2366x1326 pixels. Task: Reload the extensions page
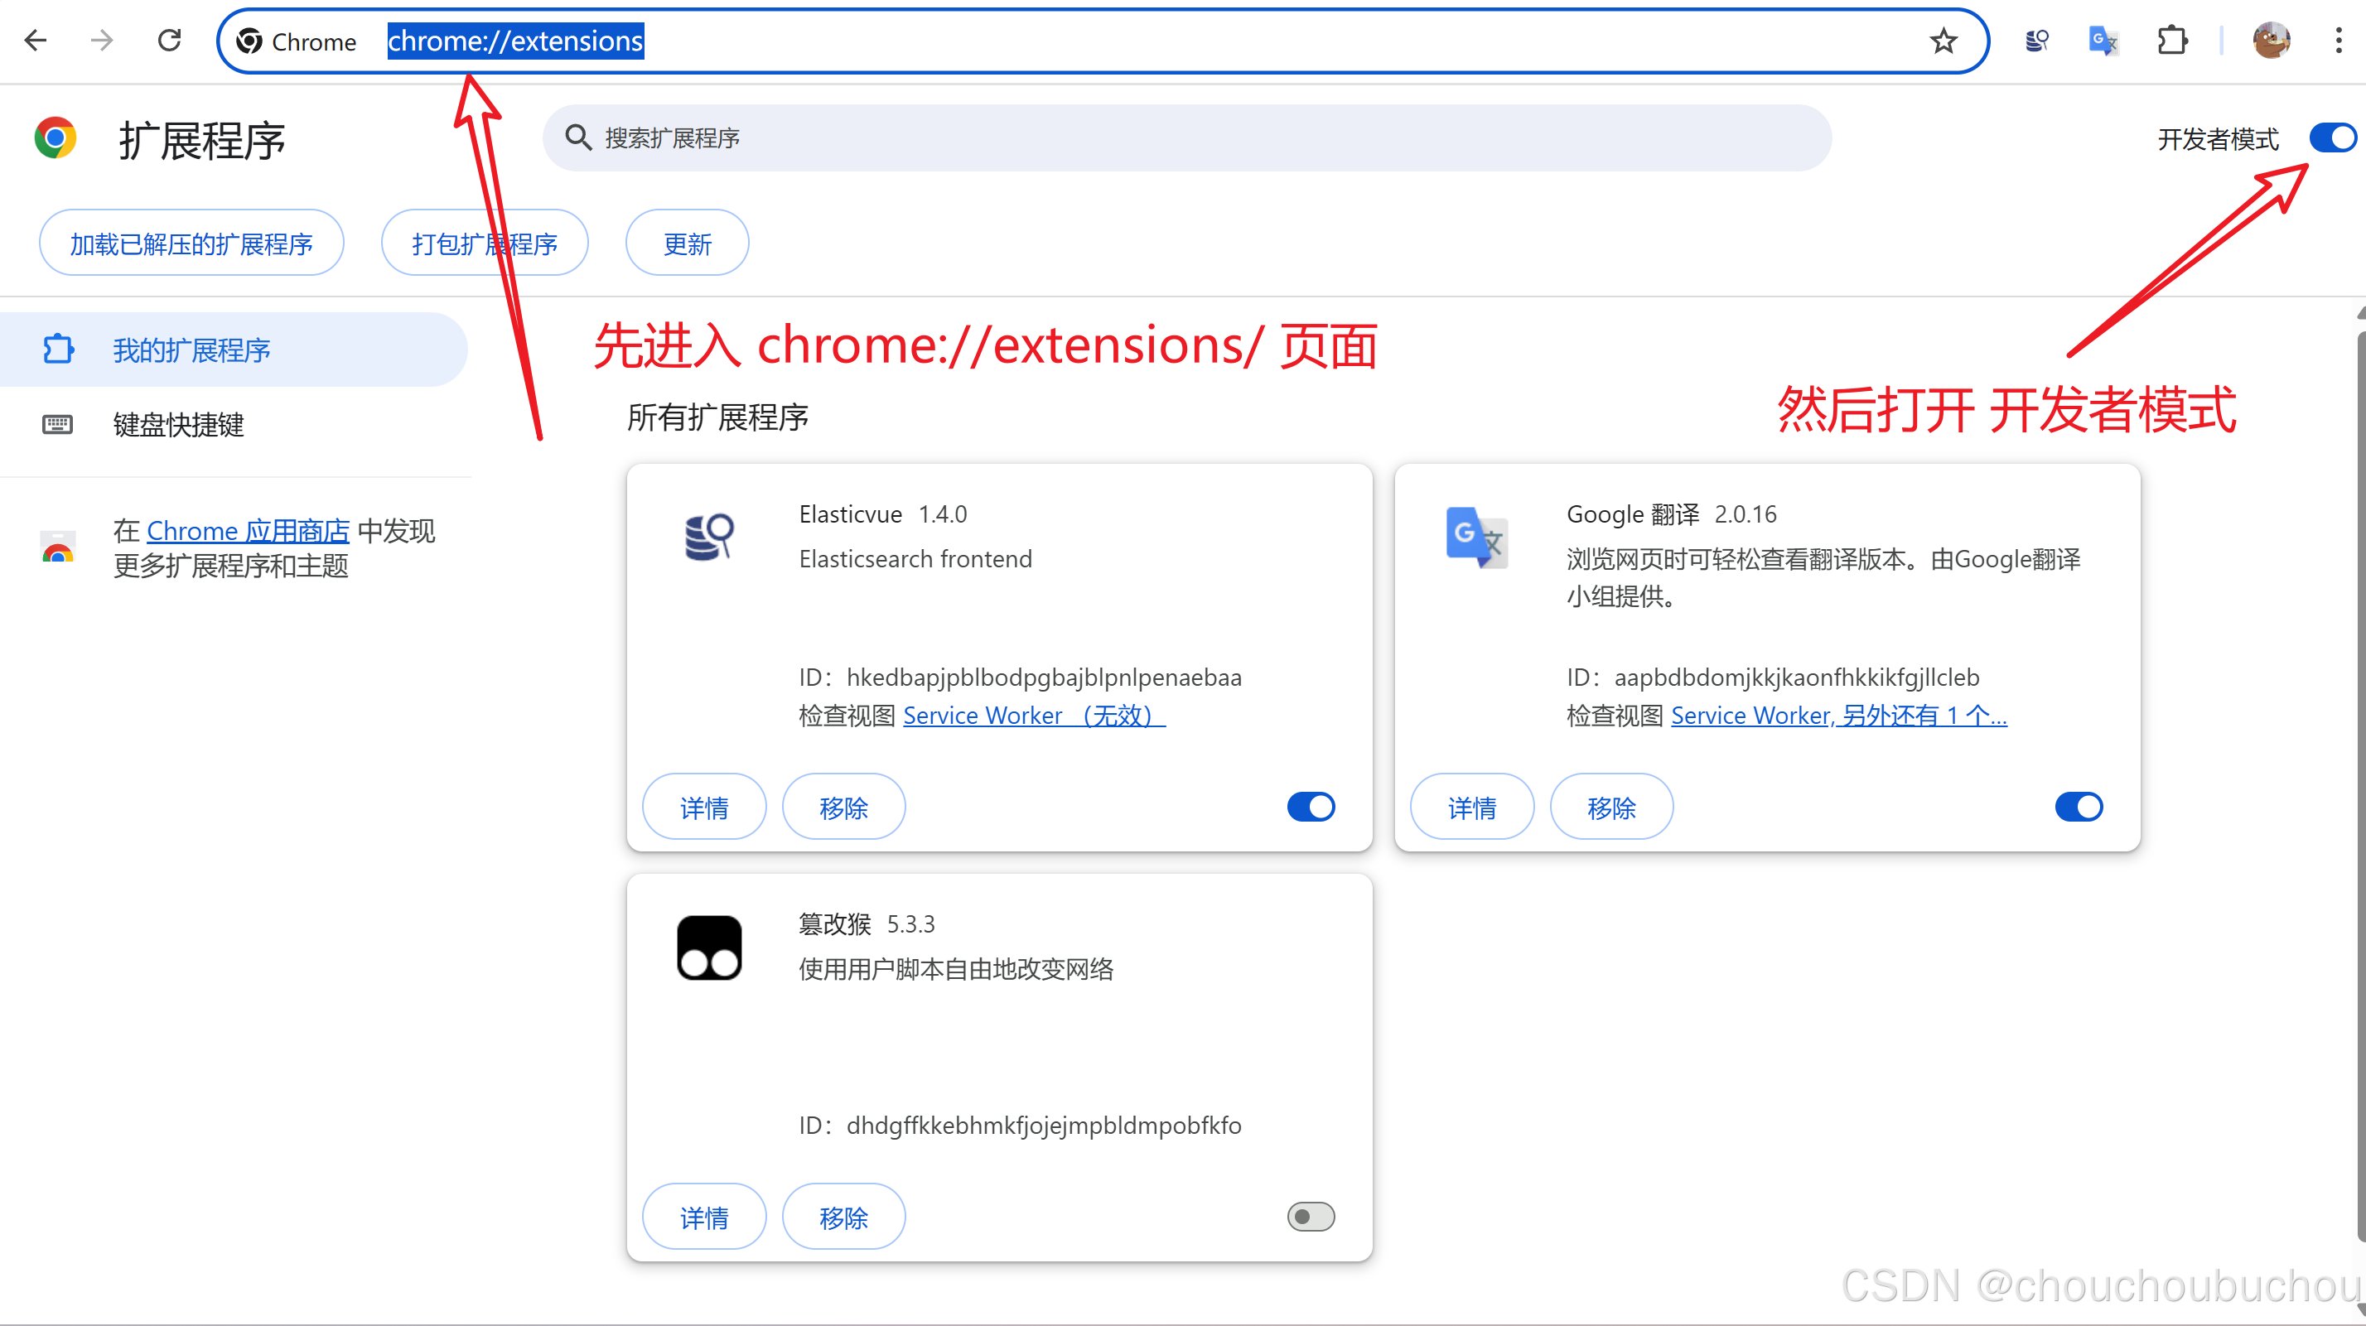169,41
